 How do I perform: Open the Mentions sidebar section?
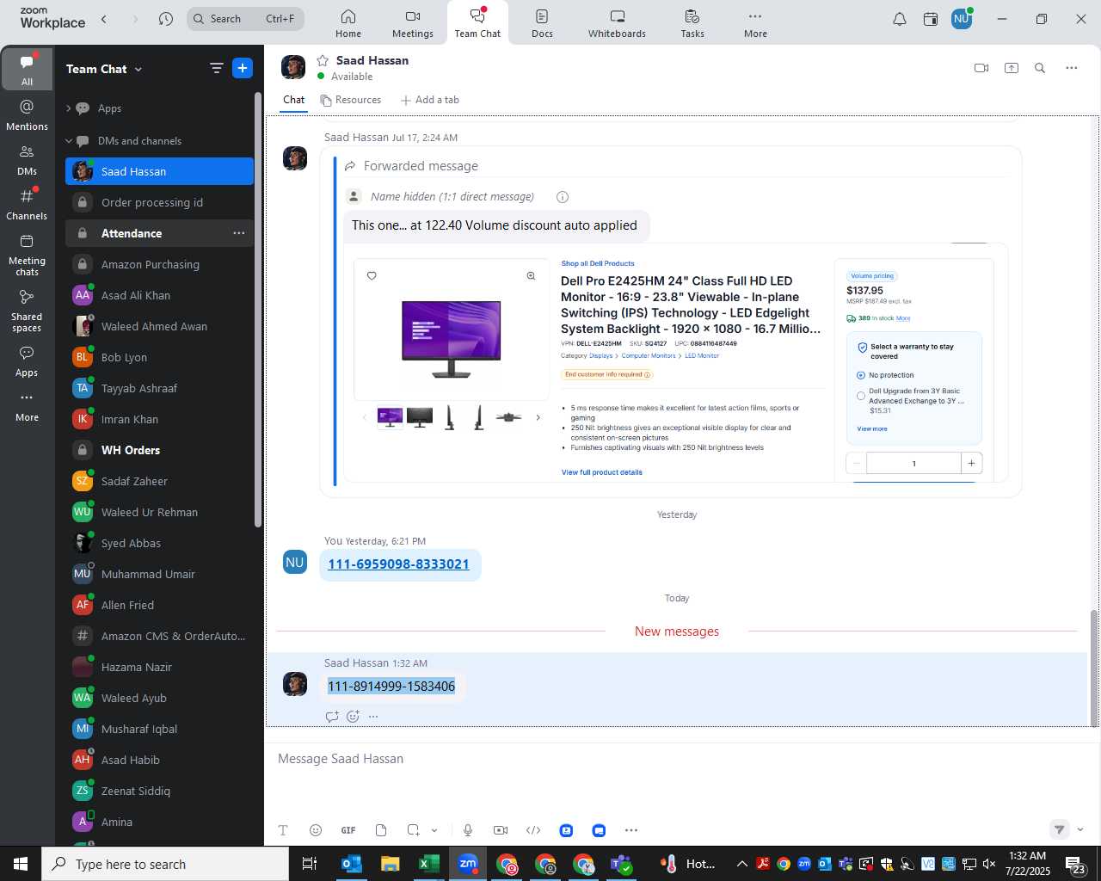27,114
